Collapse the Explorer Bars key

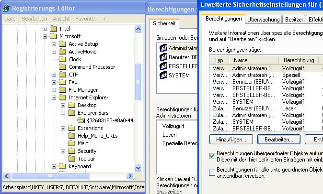pyautogui.click(x=63, y=113)
